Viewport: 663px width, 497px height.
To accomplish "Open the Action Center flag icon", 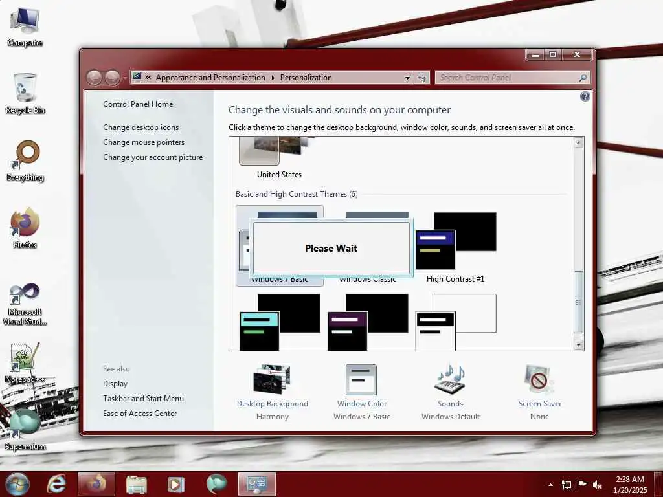I will click(x=582, y=485).
